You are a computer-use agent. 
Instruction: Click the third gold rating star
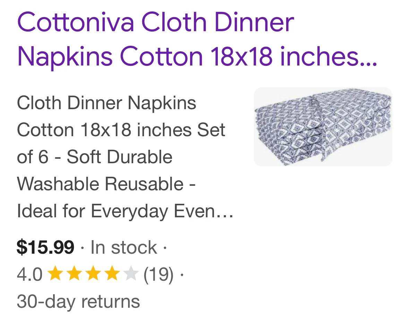coord(92,274)
